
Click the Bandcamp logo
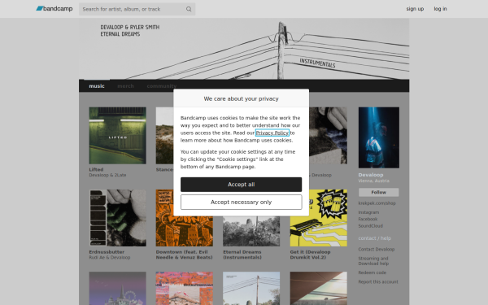coord(54,9)
